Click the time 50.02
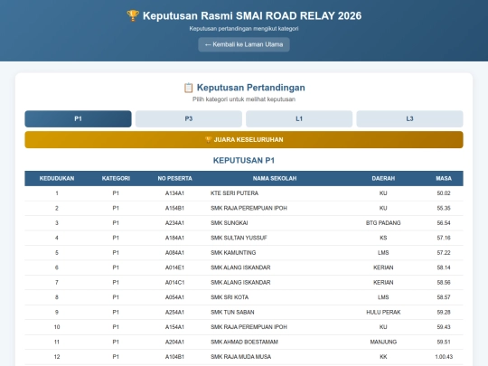 click(x=444, y=193)
